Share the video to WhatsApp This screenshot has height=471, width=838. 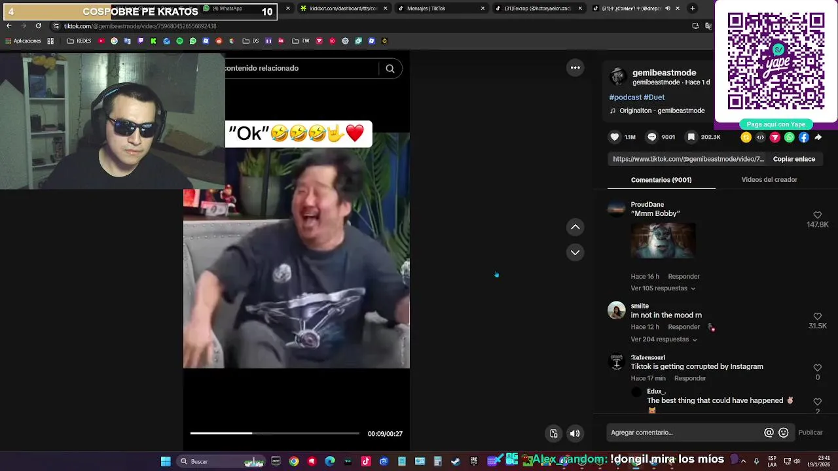point(789,137)
